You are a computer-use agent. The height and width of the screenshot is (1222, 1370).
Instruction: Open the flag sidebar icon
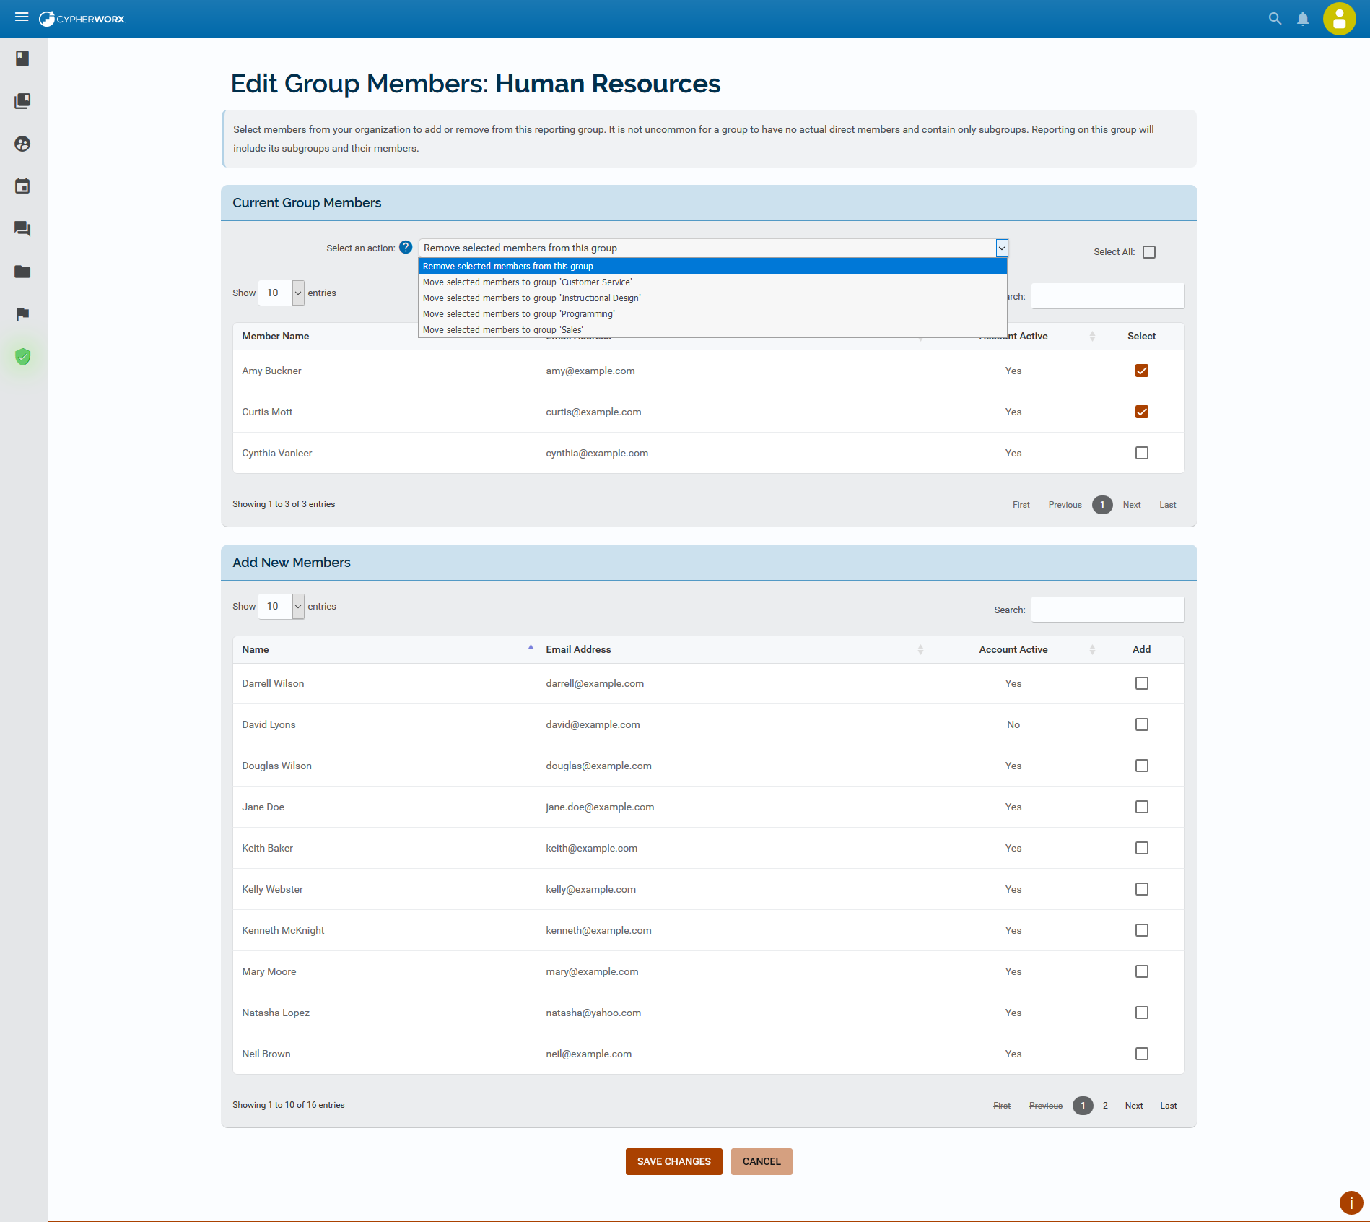click(22, 314)
